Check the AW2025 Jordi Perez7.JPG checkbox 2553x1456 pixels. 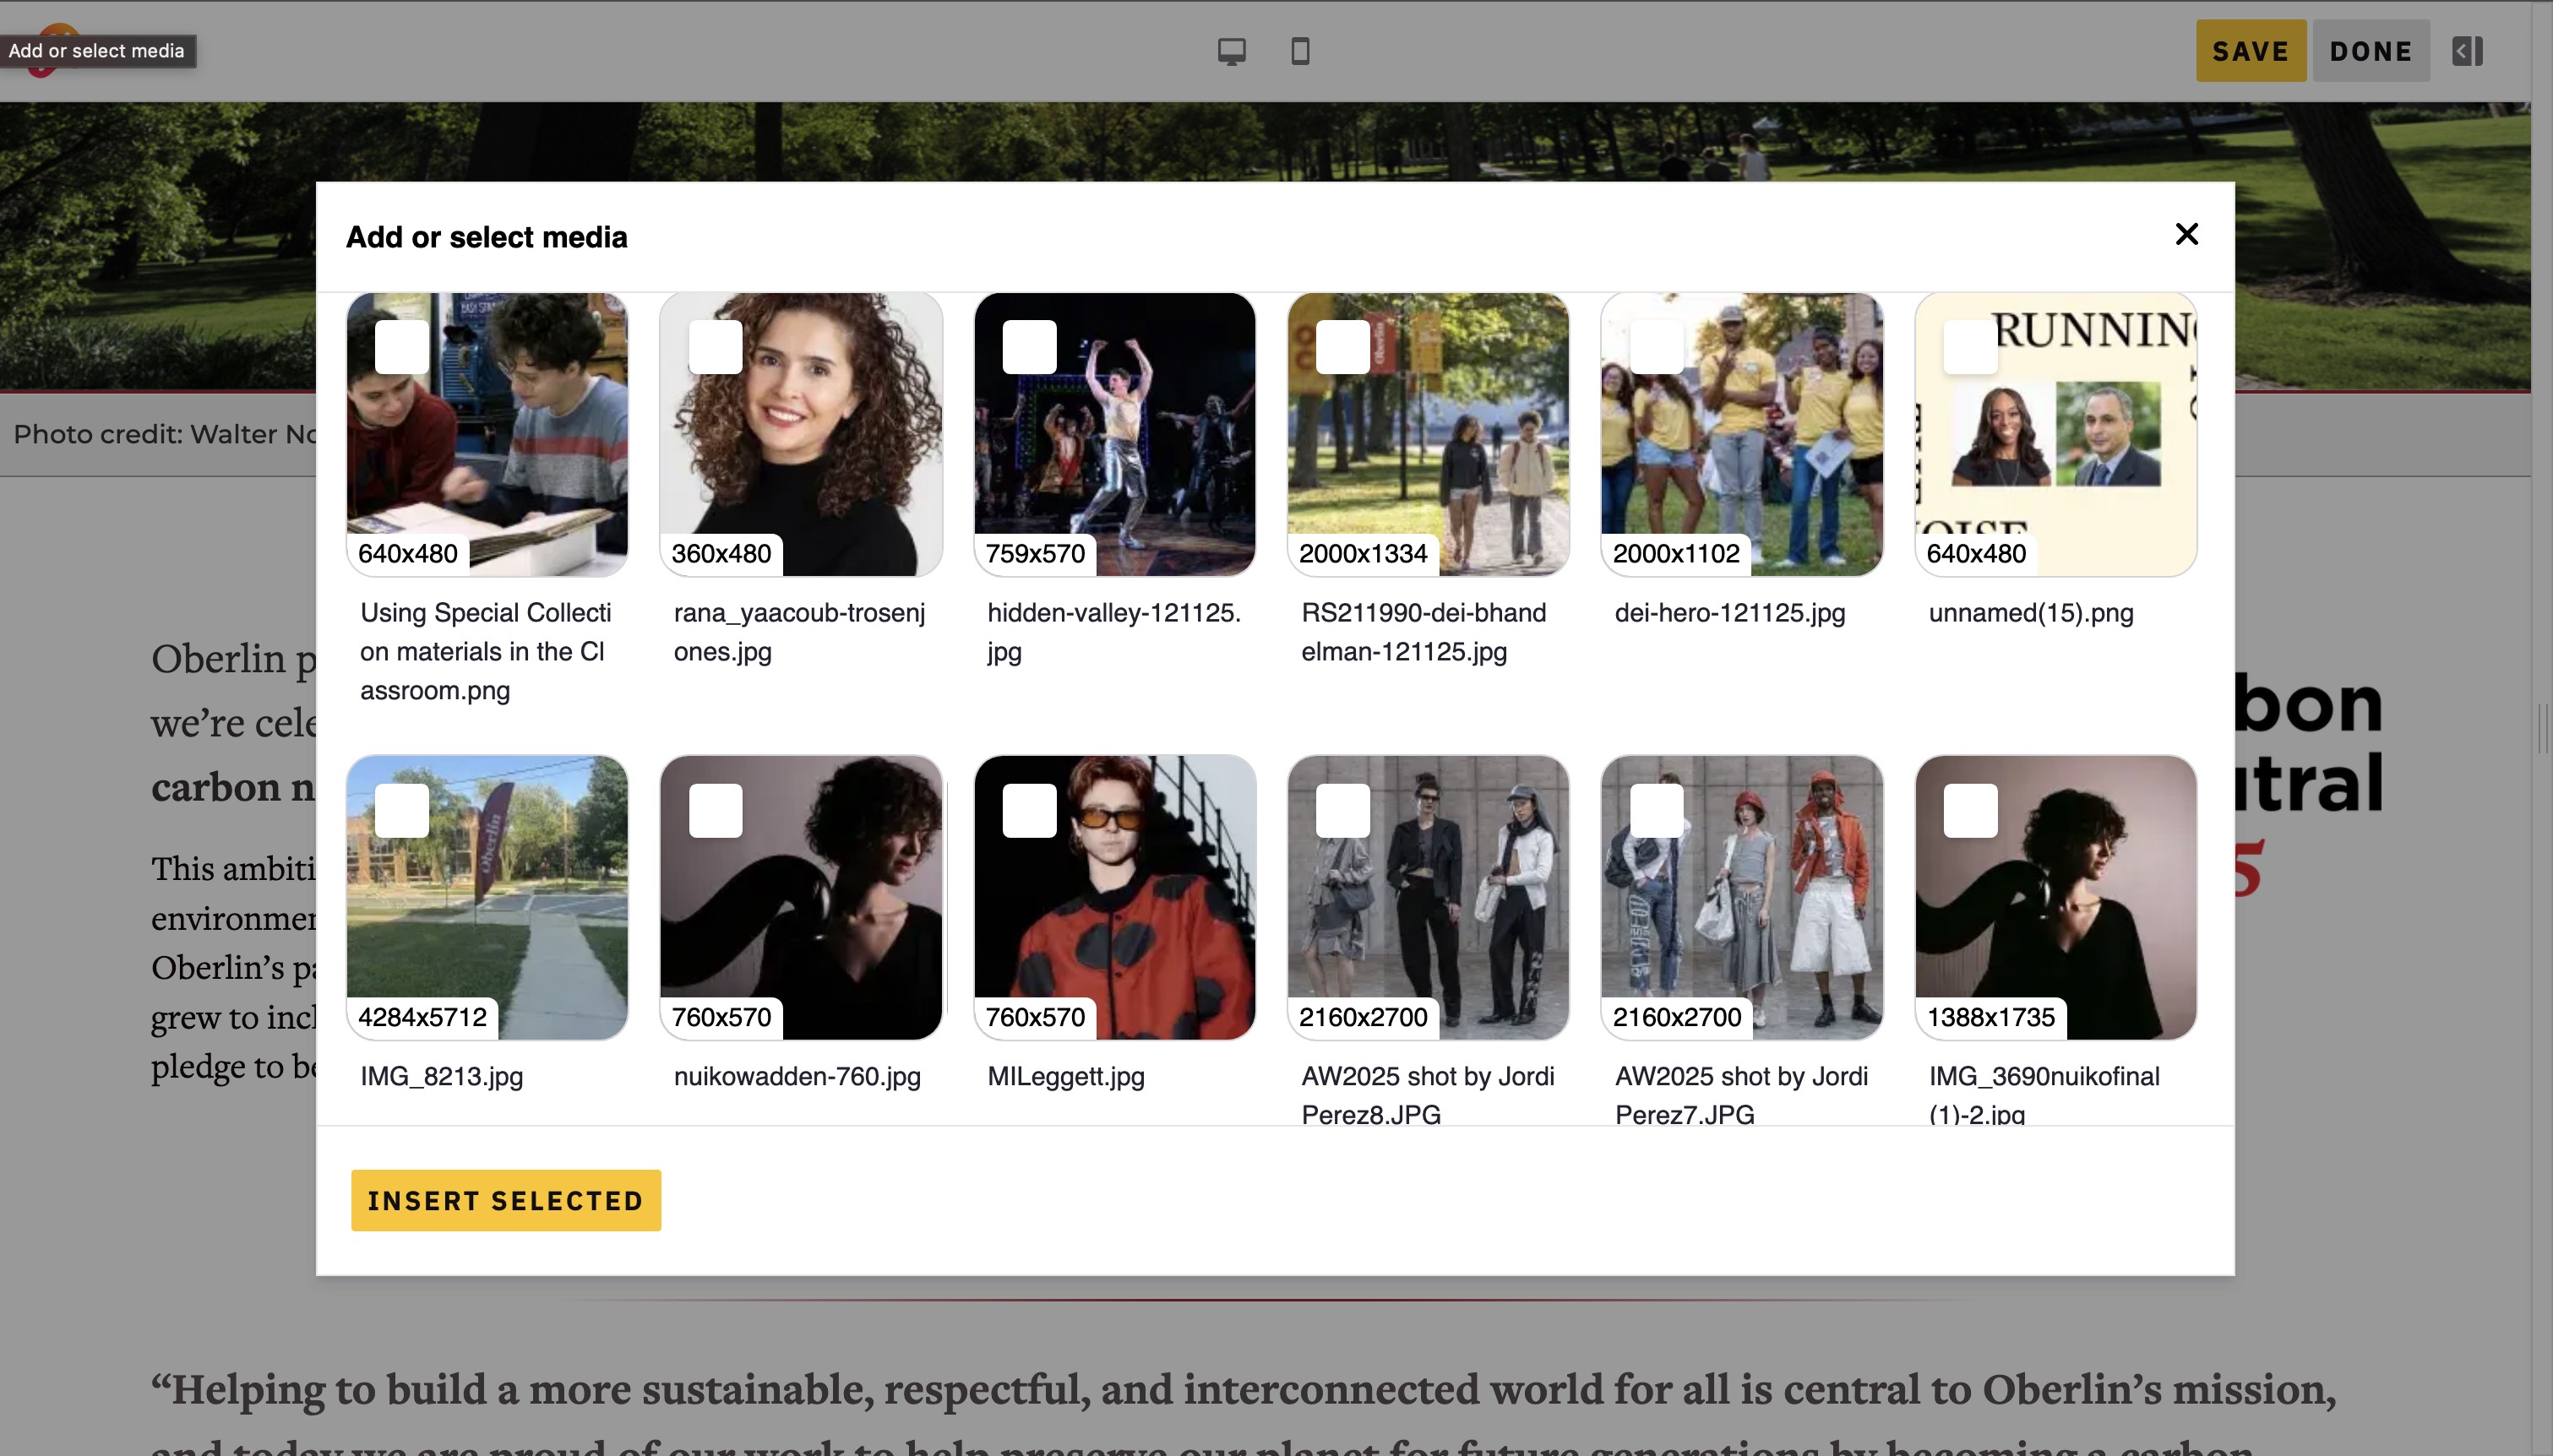1656,810
